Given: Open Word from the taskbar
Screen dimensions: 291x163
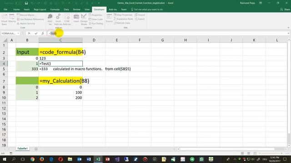Looking at the screenshot, I should [x=89, y=159].
